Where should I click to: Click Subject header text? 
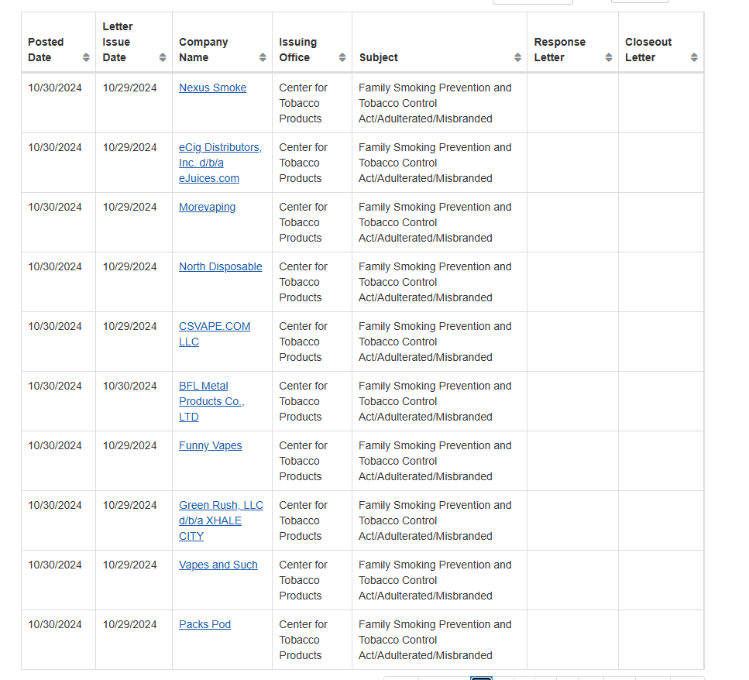pos(378,57)
